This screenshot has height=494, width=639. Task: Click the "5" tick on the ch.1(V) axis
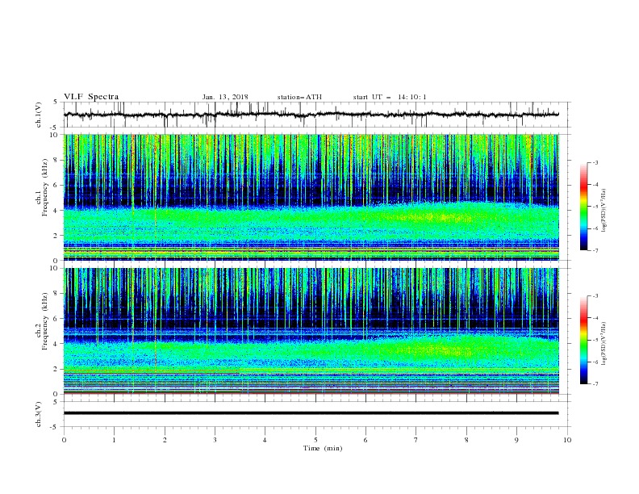click(x=56, y=102)
